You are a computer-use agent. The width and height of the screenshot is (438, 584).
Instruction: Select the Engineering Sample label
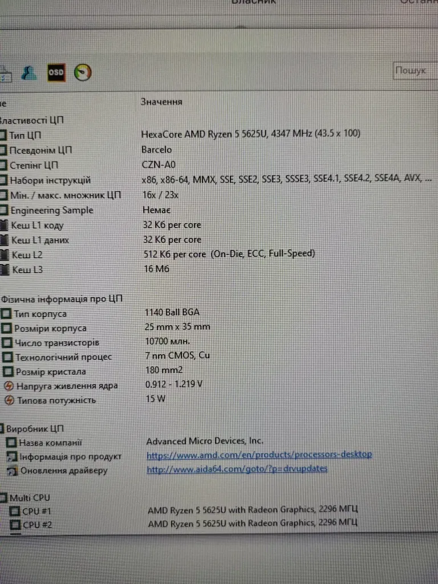[52, 210]
